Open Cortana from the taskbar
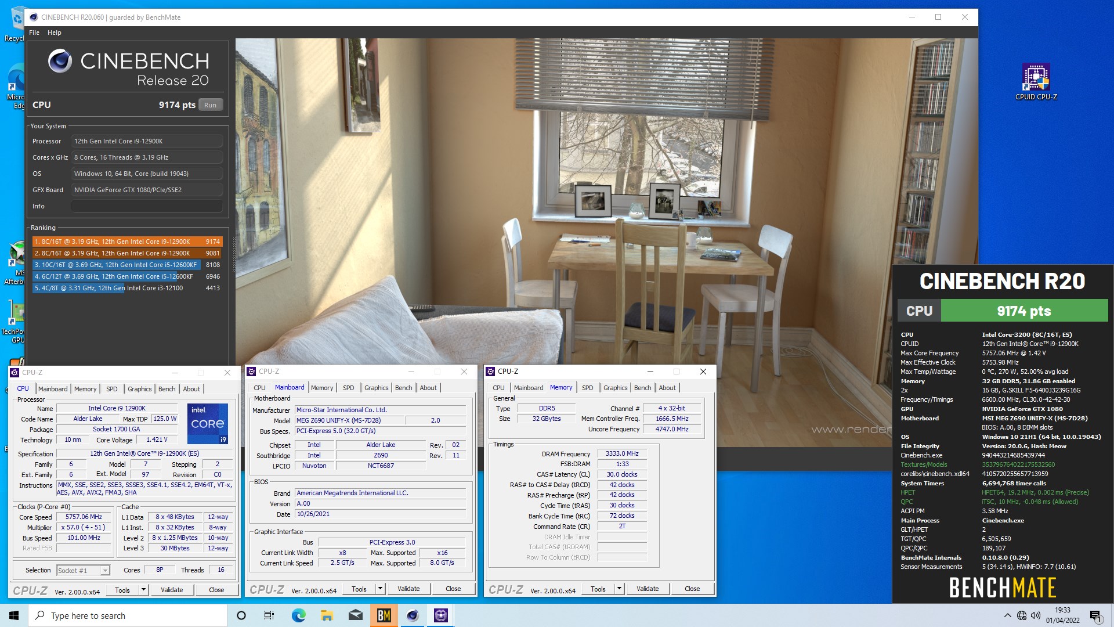Screen dimensions: 1114x627 [x=241, y=615]
